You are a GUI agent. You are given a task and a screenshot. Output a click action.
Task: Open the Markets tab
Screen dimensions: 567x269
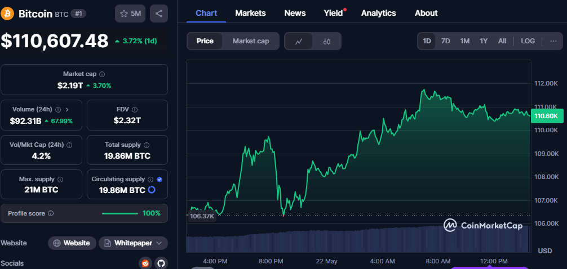tap(251, 14)
